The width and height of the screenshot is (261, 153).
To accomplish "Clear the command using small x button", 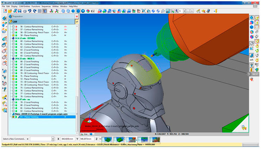I will pos(28,139).
